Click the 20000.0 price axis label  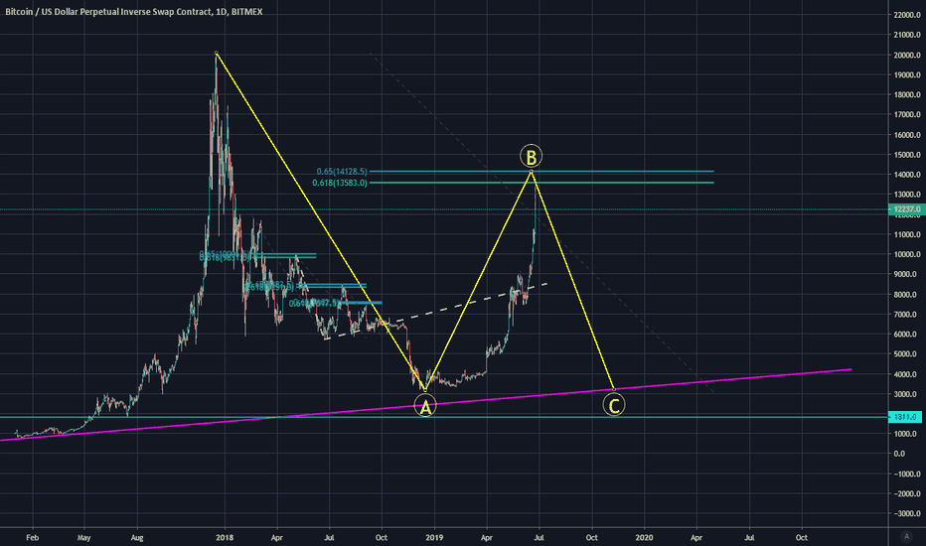click(x=908, y=55)
